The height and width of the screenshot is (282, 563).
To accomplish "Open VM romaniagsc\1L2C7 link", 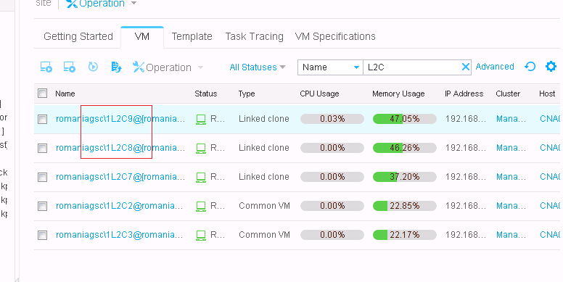I will (120, 177).
